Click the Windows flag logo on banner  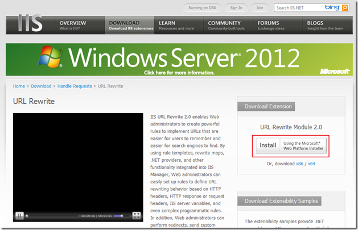pos(50,57)
